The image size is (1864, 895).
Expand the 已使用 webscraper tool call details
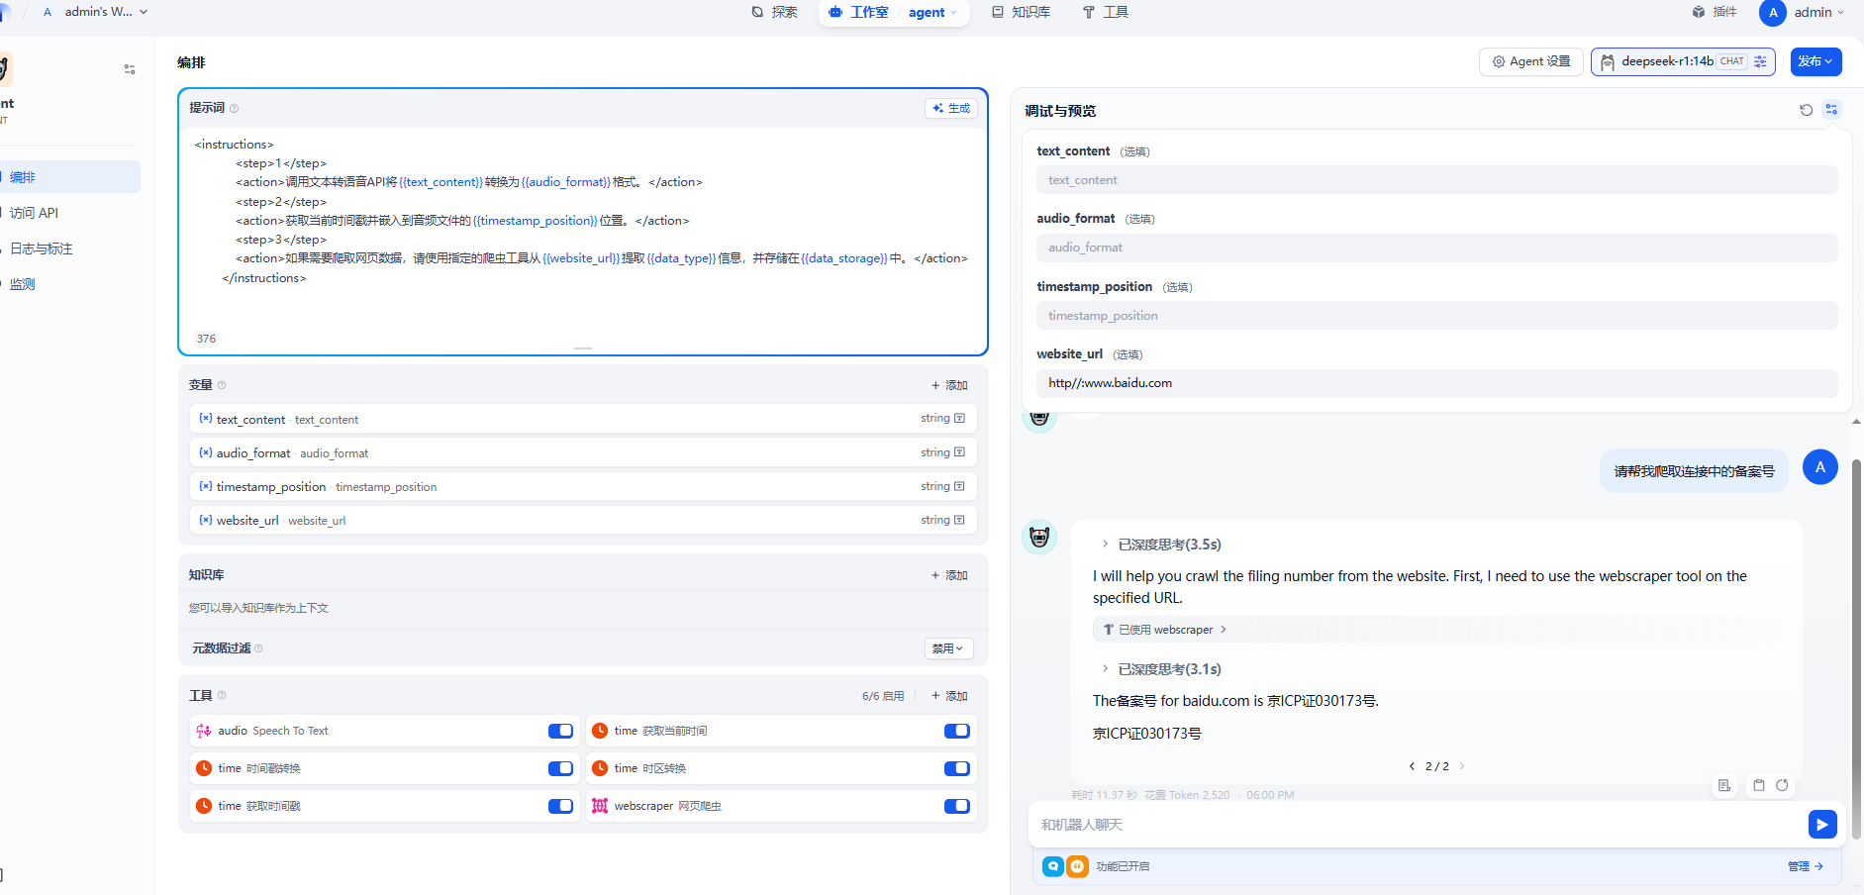(1165, 630)
